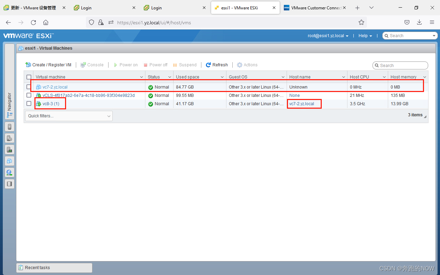Click the 84.77 GB used space cell
The image size is (440, 275).
click(185, 87)
